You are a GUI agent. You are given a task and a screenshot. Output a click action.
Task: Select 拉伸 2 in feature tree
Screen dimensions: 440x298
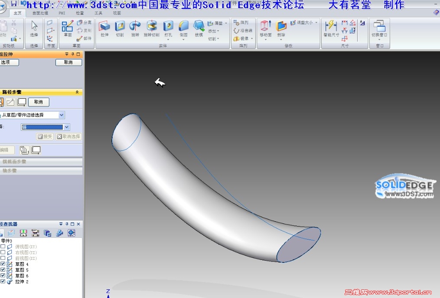coord(22,282)
